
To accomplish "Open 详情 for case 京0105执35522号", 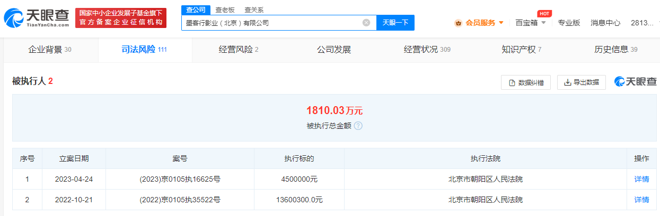I will pyautogui.click(x=641, y=200).
